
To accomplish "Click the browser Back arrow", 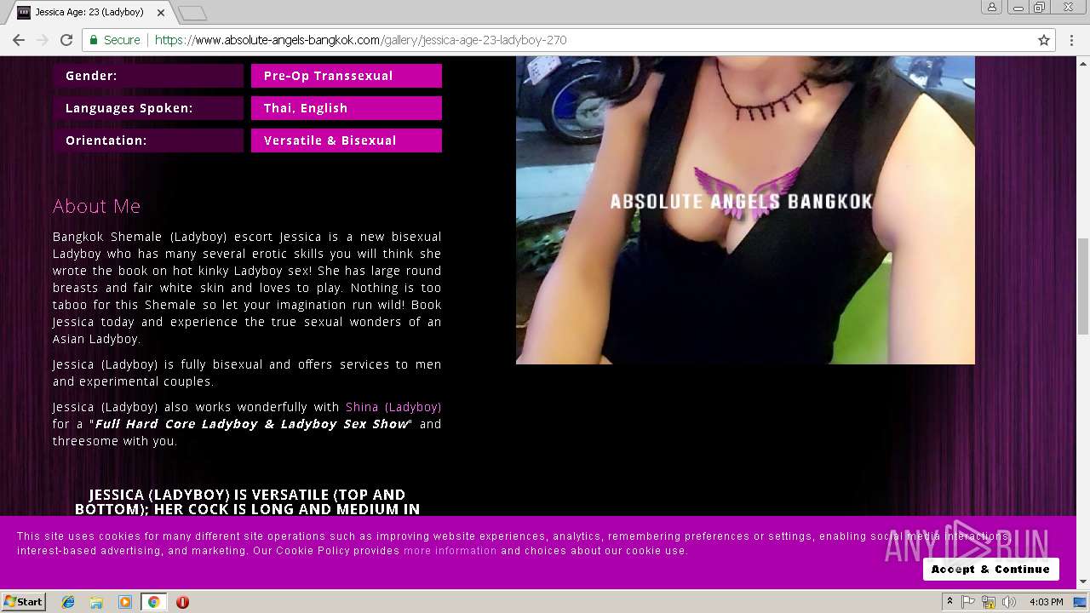I will click(19, 40).
